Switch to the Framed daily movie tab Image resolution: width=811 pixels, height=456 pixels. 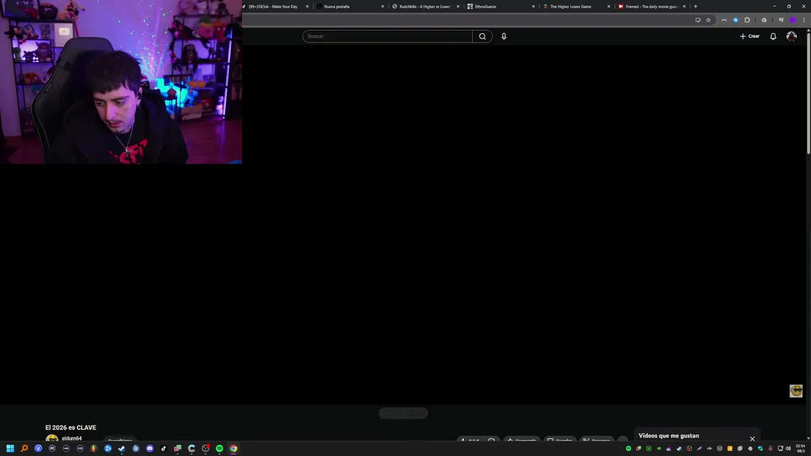[652, 6]
